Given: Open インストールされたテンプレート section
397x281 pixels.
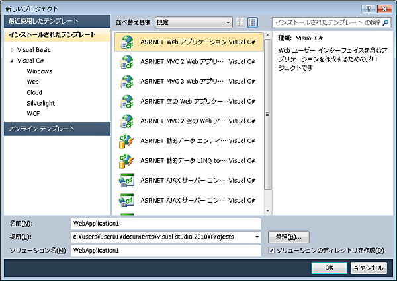Looking at the screenshot, I should (x=57, y=34).
